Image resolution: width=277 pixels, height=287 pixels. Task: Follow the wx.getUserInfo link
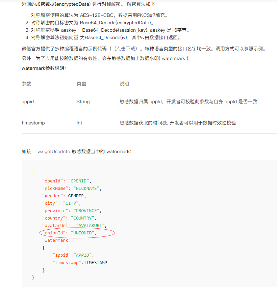[54, 151]
